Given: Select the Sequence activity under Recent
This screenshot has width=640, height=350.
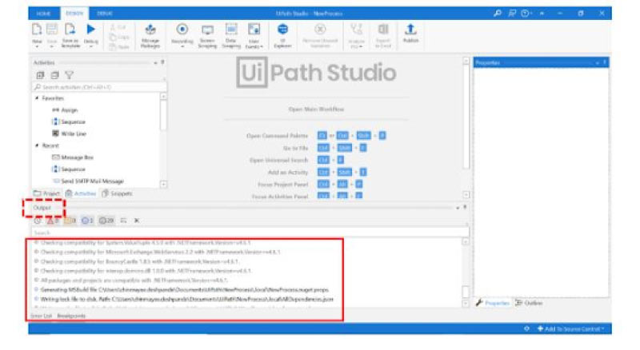Looking at the screenshot, I should pos(69,169).
